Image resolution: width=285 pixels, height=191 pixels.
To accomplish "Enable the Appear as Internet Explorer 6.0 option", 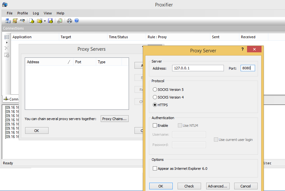I will pyautogui.click(x=155, y=168).
